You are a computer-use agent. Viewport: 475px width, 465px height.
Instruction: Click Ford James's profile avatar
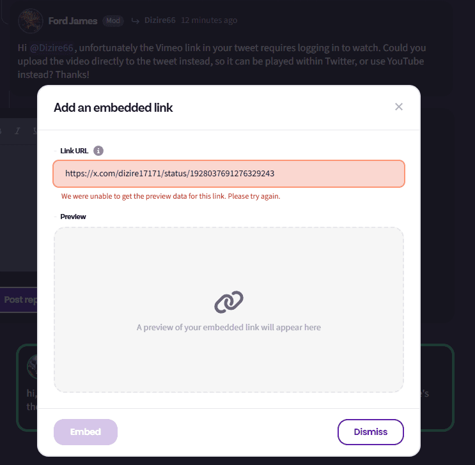[x=29, y=20]
